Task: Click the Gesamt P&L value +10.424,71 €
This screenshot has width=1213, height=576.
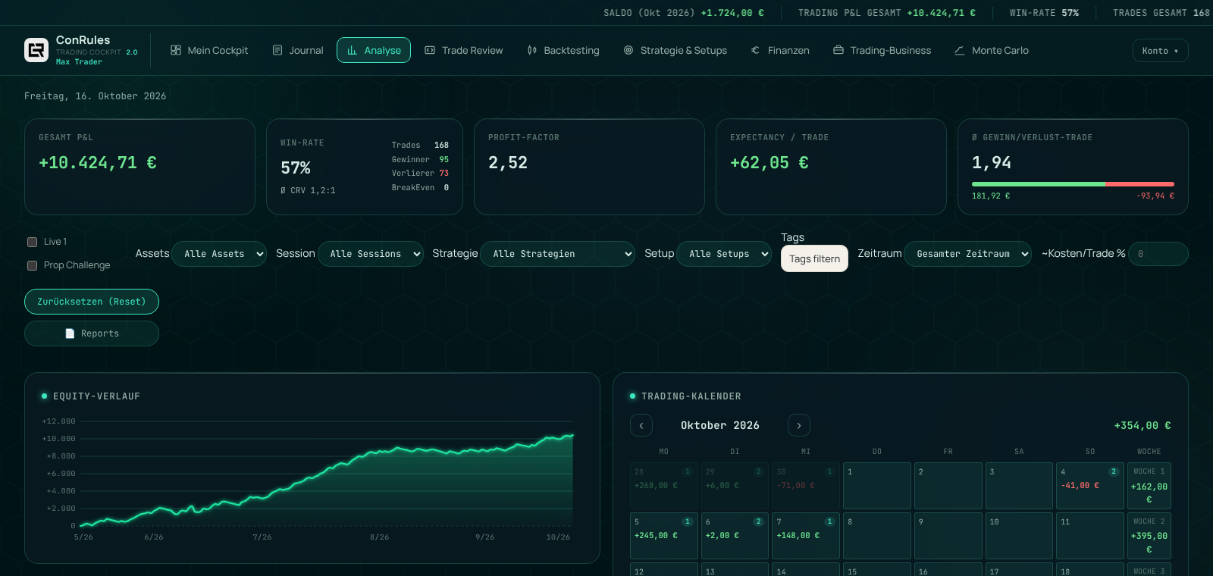Action: pyautogui.click(x=98, y=163)
